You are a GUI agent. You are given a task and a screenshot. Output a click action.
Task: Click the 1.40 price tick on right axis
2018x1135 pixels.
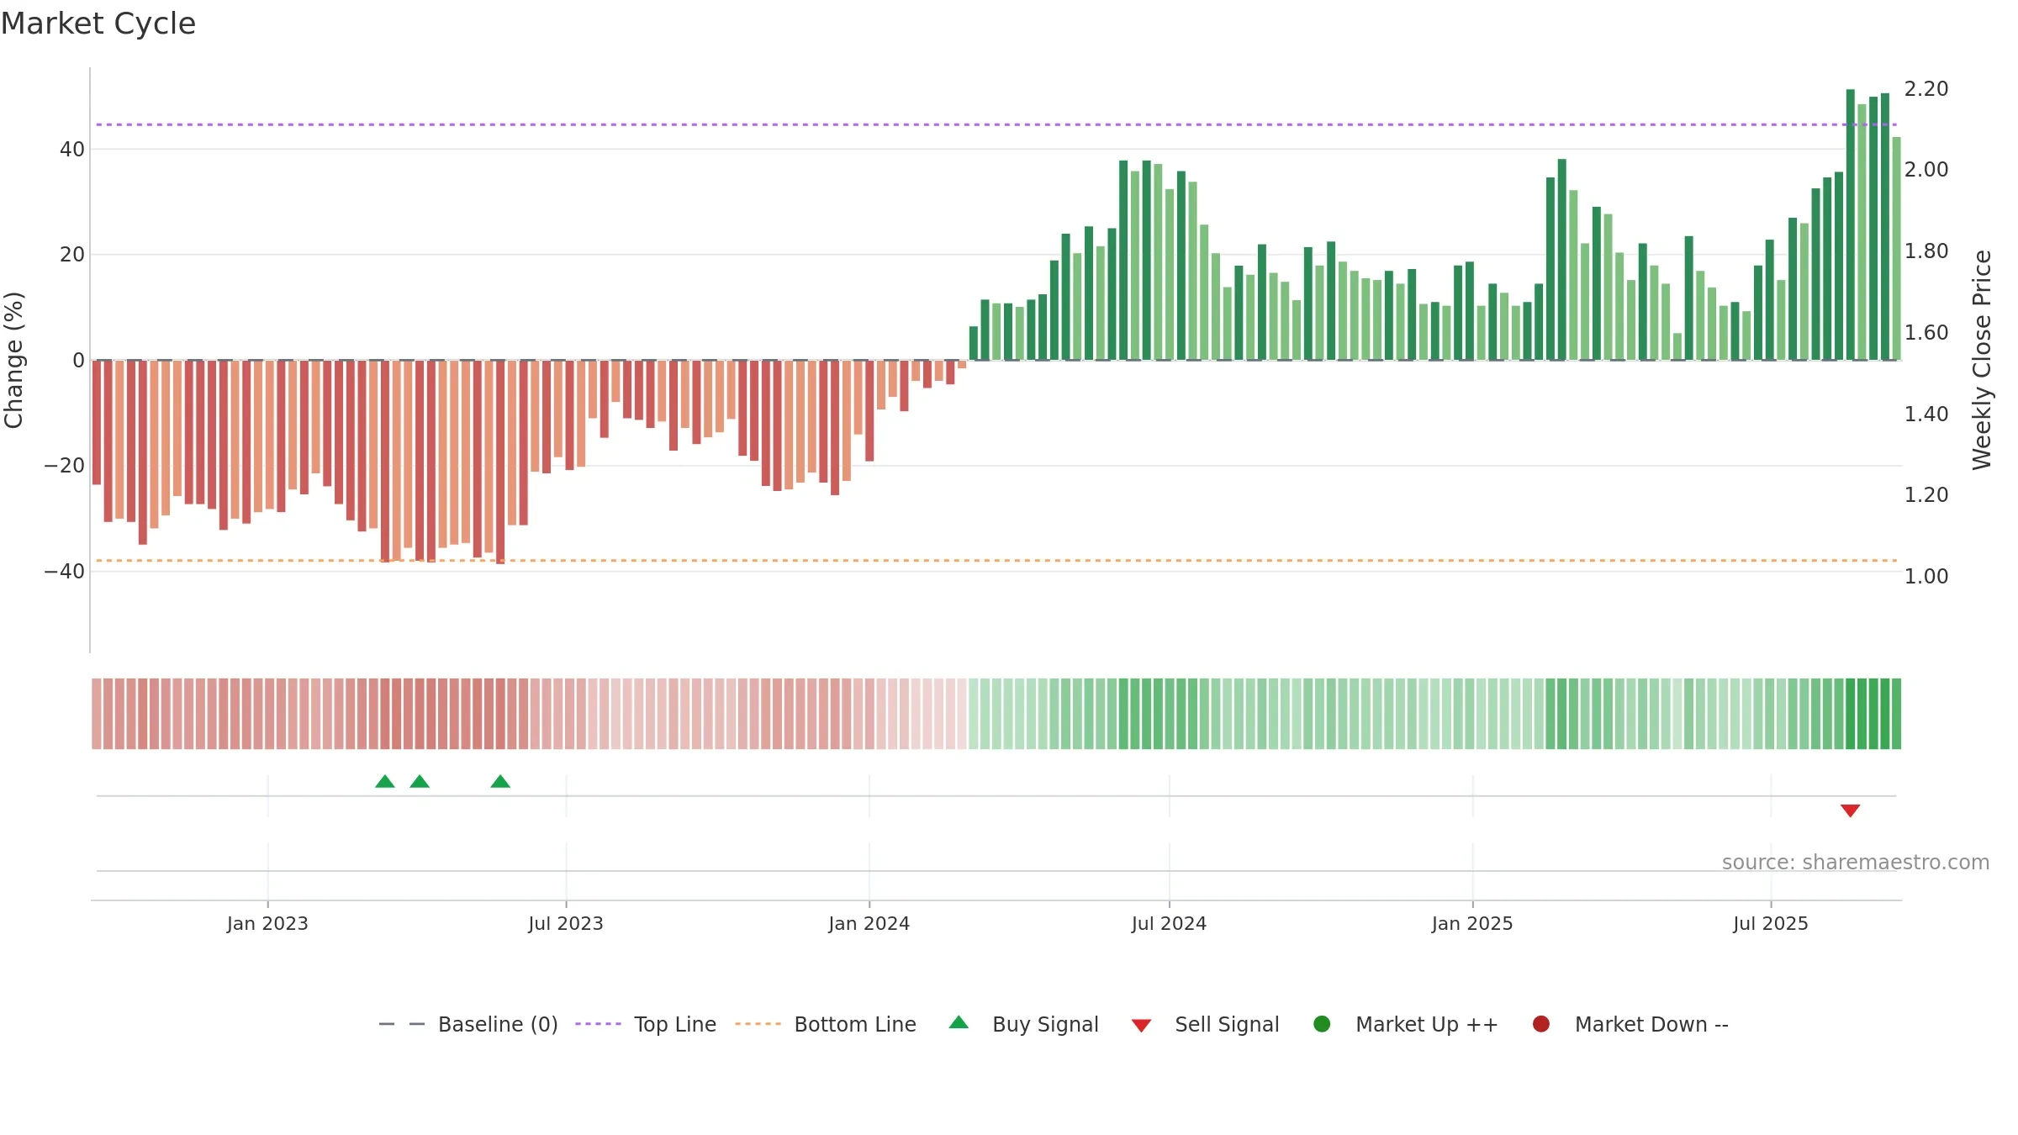(1926, 414)
